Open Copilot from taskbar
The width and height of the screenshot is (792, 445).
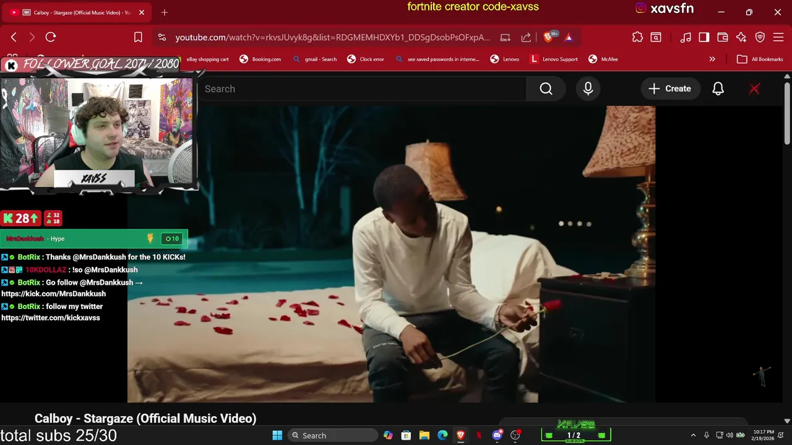tap(388, 435)
